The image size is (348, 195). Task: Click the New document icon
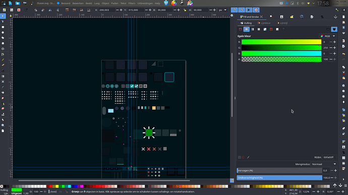pyautogui.click(x=343, y=17)
